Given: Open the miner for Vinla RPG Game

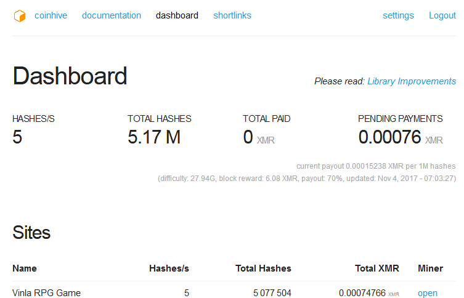Looking at the screenshot, I should [x=428, y=293].
